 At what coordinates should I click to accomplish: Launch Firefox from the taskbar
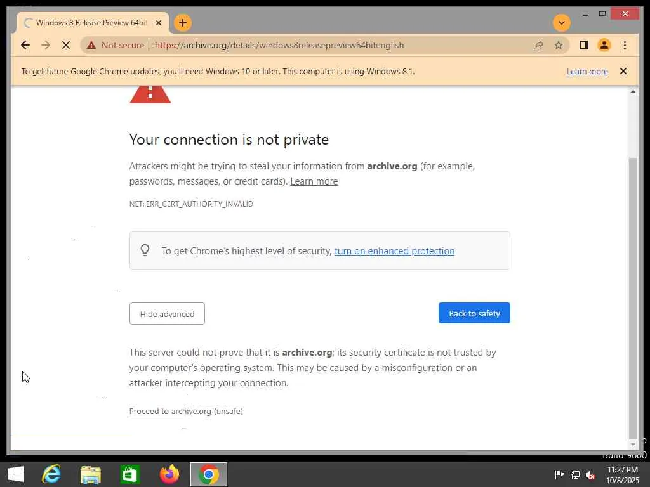[169, 474]
